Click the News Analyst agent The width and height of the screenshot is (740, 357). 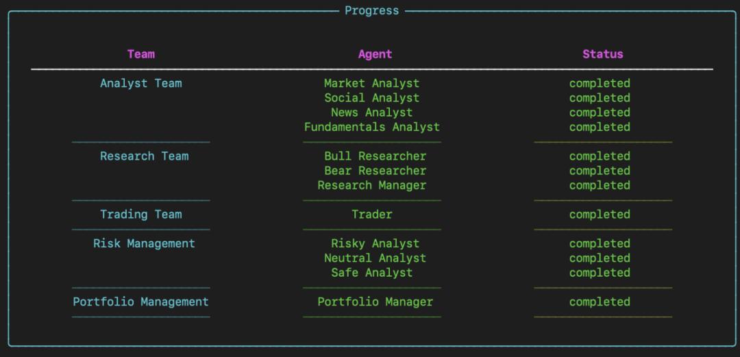(x=371, y=112)
